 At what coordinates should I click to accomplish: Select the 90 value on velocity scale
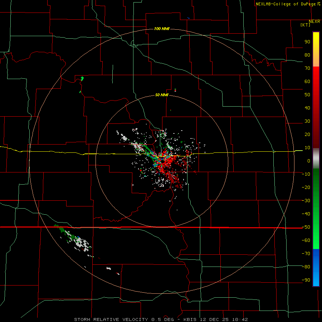point(307,42)
